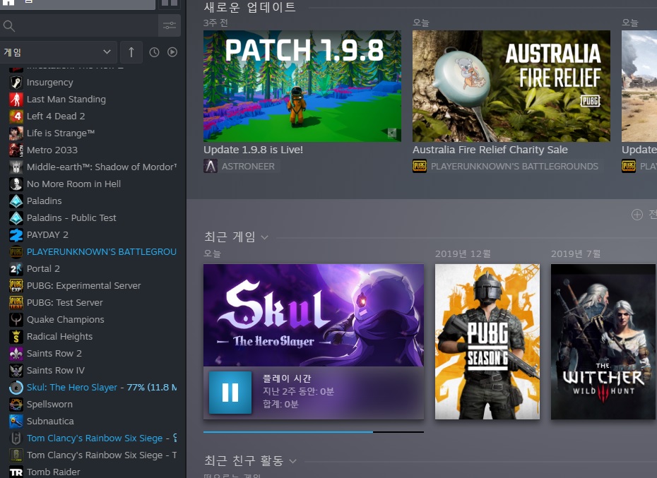The height and width of the screenshot is (478, 657).
Task: Open the Update 1.9.8 is Live! news
Action: coord(253,150)
